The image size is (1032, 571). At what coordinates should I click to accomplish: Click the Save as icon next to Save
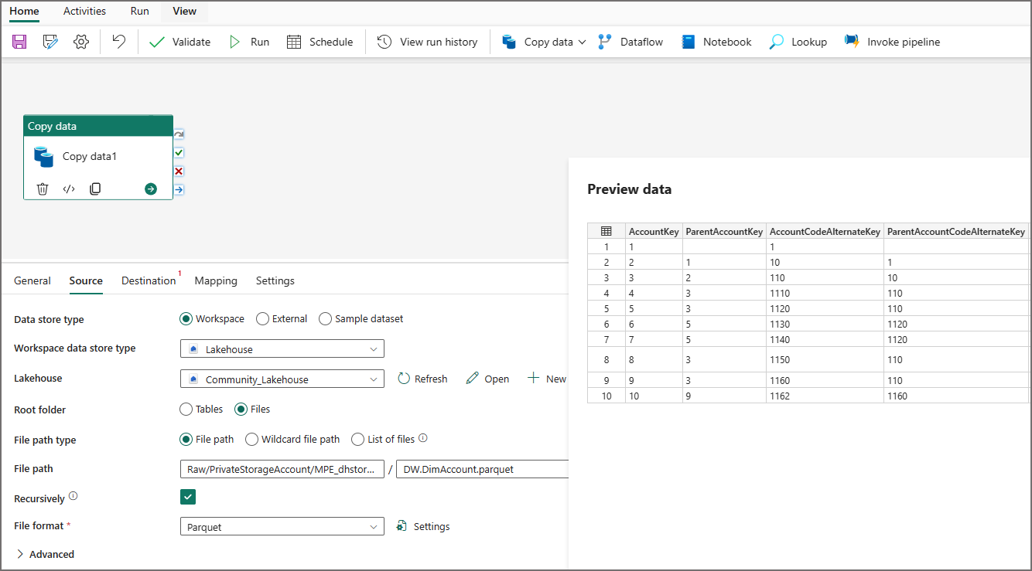point(50,42)
